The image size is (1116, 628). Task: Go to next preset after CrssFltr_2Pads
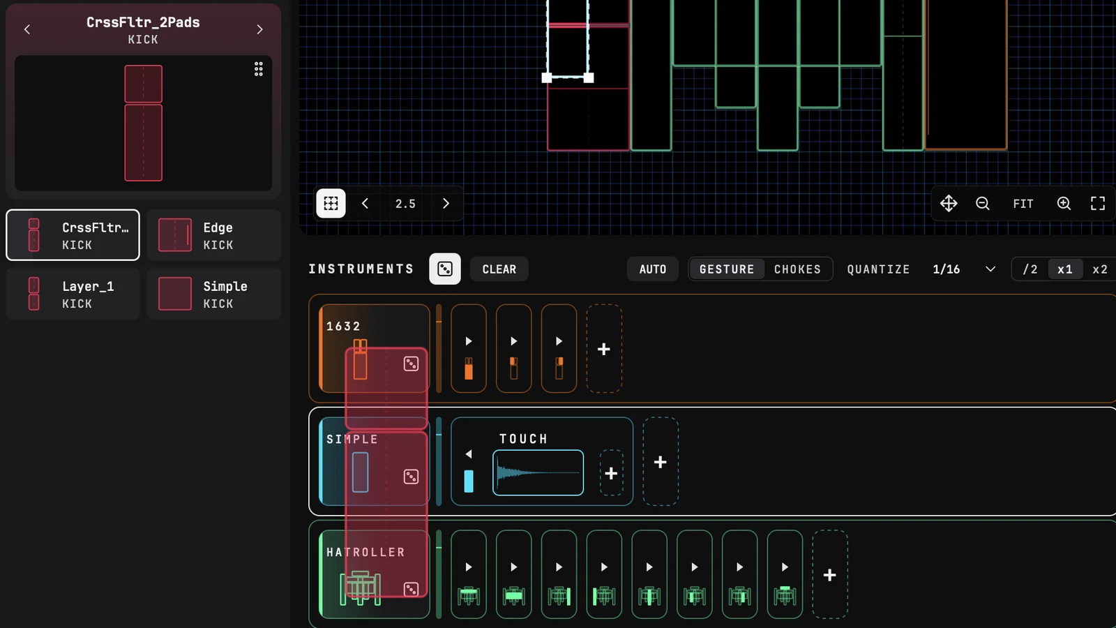[259, 29]
